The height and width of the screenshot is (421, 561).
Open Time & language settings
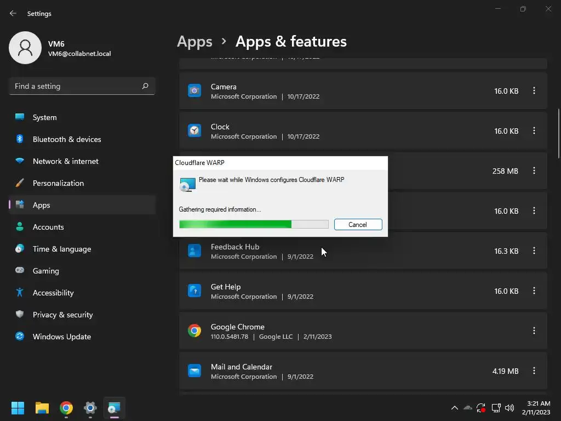82,249
